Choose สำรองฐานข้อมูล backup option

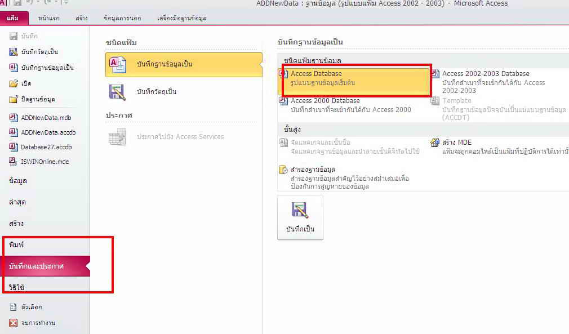345,177
